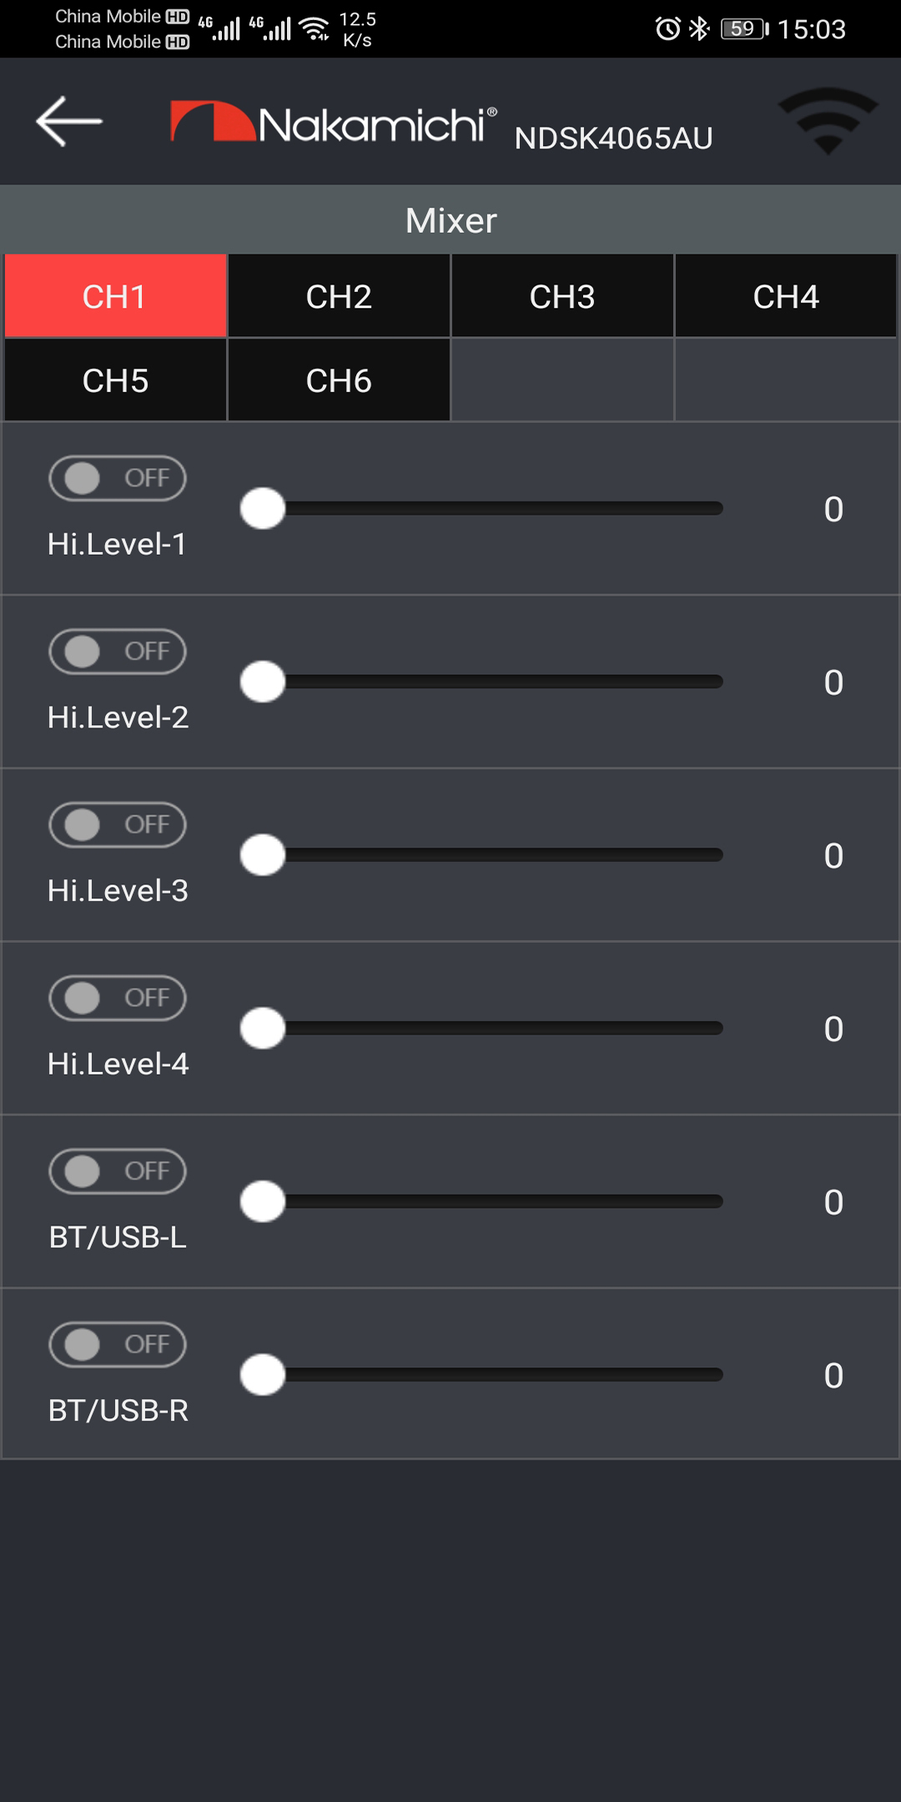Tap the alarm clock status icon

pos(667,29)
